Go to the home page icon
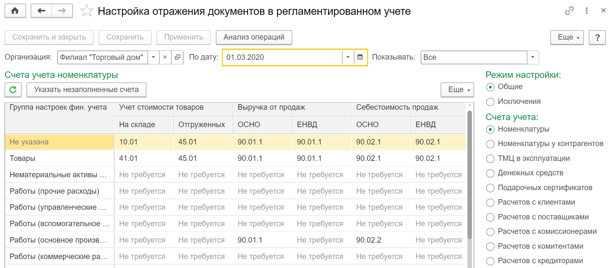Viewport: 610px width, 268px height. point(15,11)
